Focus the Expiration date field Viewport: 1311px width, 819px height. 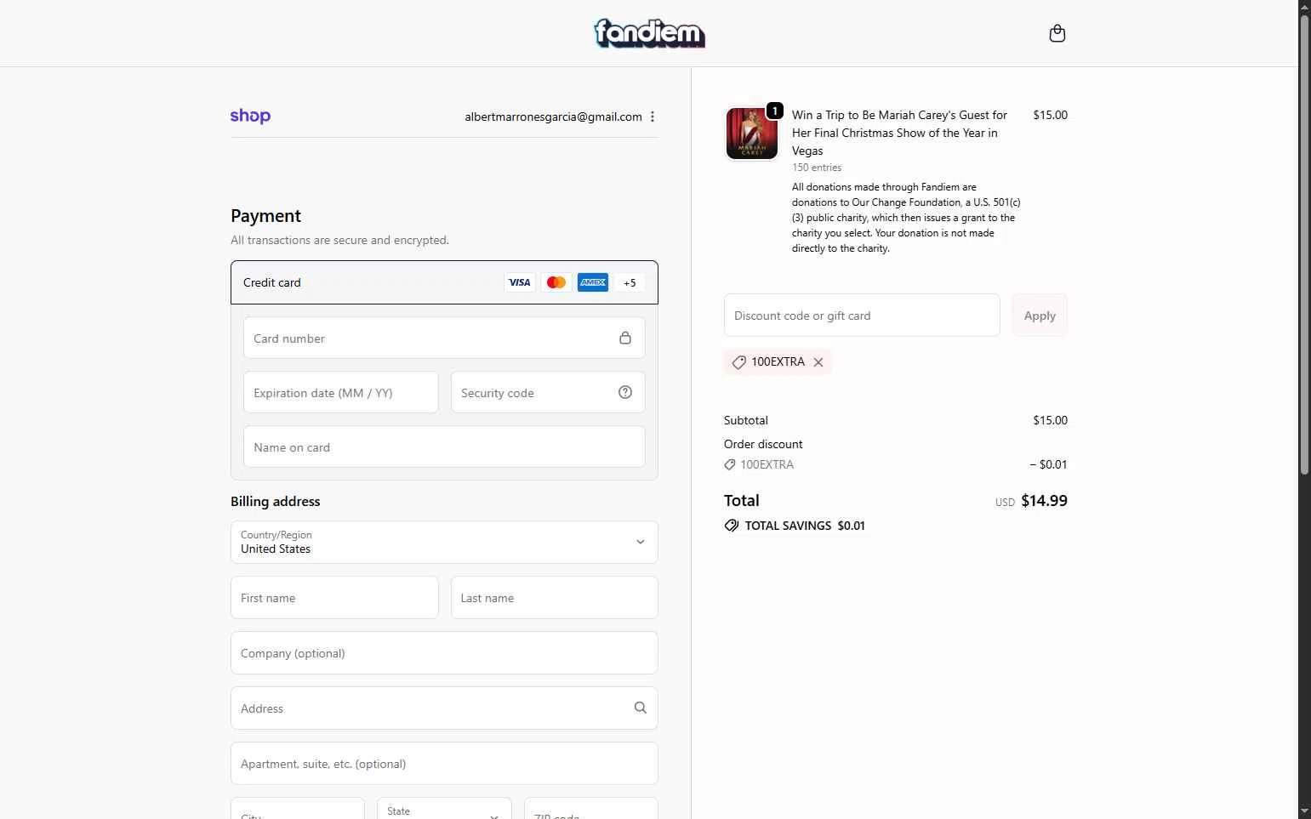340,392
